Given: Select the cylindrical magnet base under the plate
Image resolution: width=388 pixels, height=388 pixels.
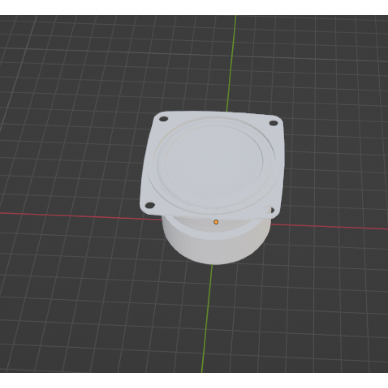Looking at the screenshot, I should [213, 245].
